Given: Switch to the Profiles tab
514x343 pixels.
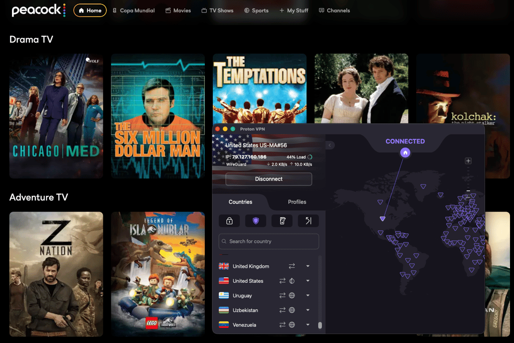Looking at the screenshot, I should 297,202.
